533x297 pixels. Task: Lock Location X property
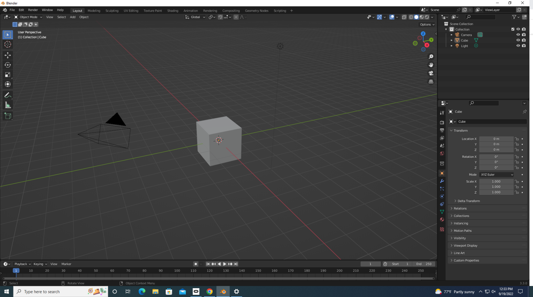coord(517,139)
